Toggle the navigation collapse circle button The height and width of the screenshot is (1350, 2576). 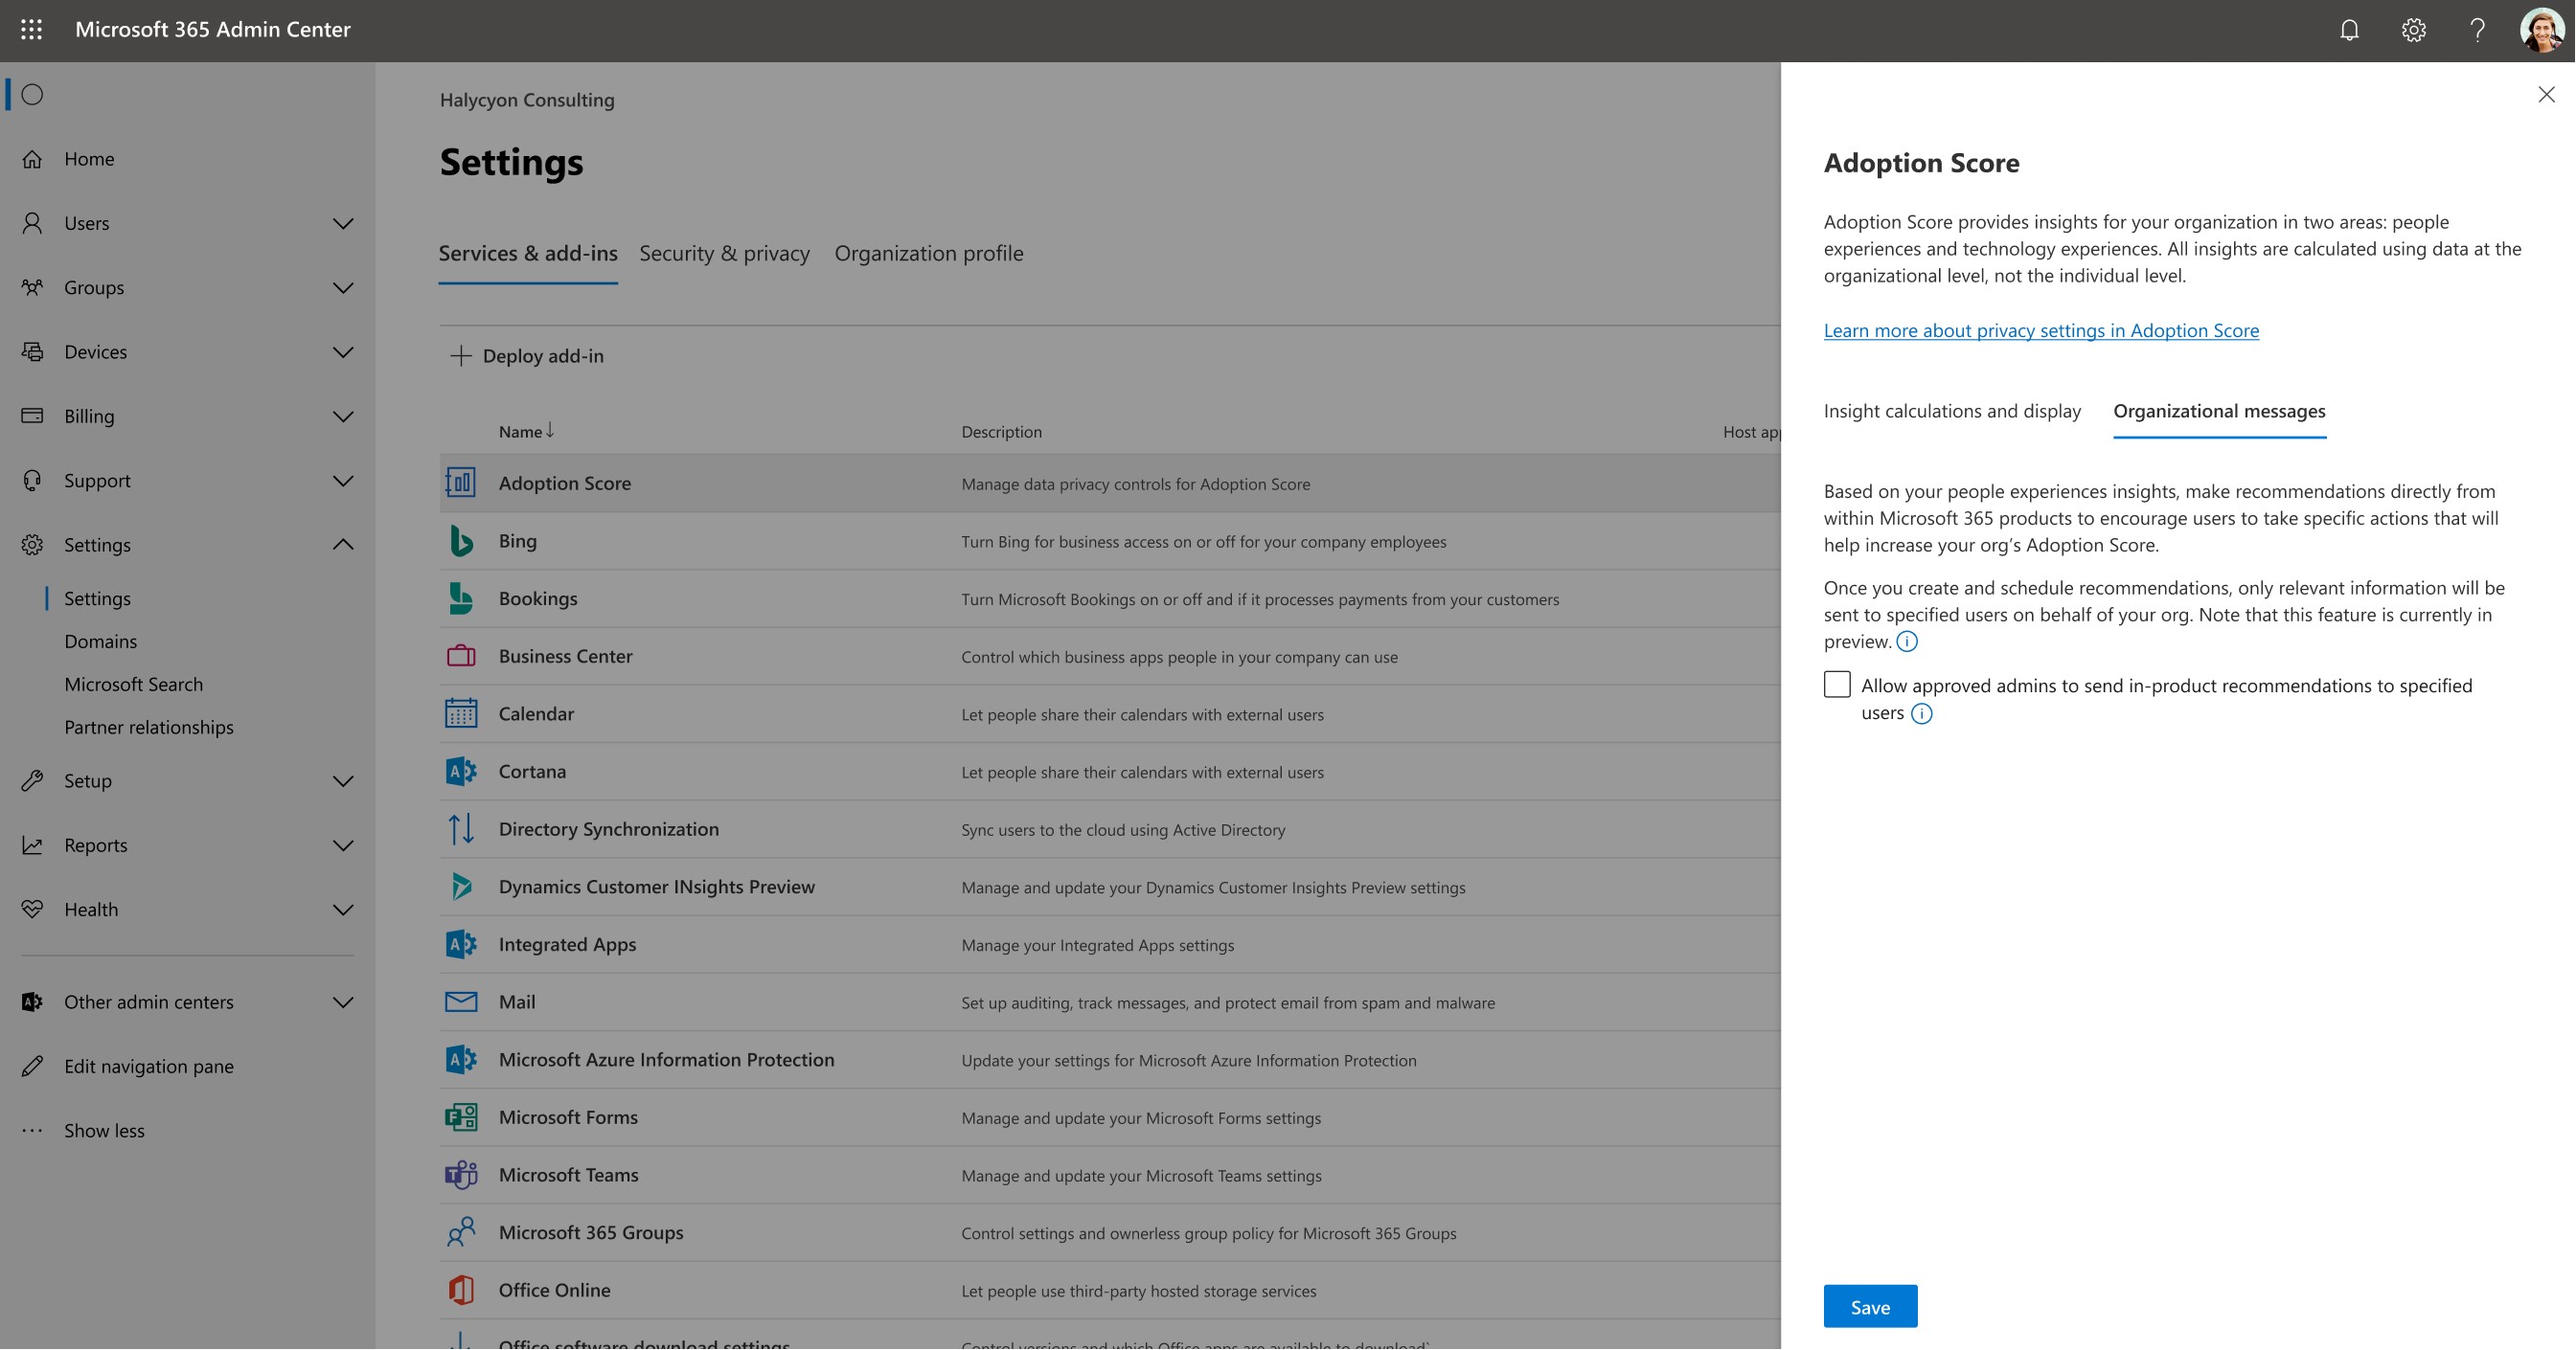pos(32,94)
